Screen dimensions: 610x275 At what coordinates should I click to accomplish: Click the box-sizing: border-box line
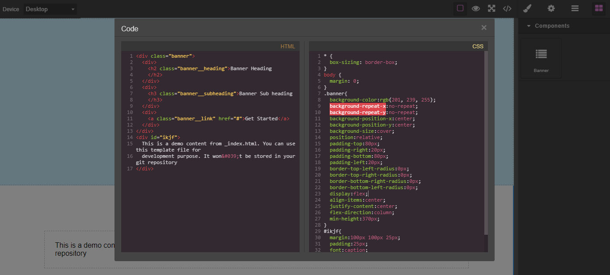363,63
